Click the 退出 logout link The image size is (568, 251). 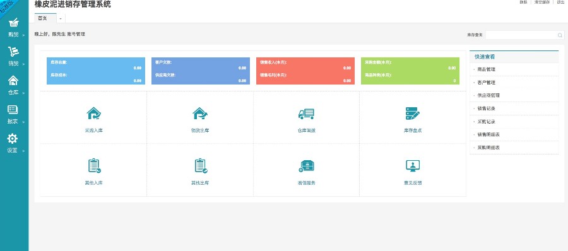coord(561,2)
